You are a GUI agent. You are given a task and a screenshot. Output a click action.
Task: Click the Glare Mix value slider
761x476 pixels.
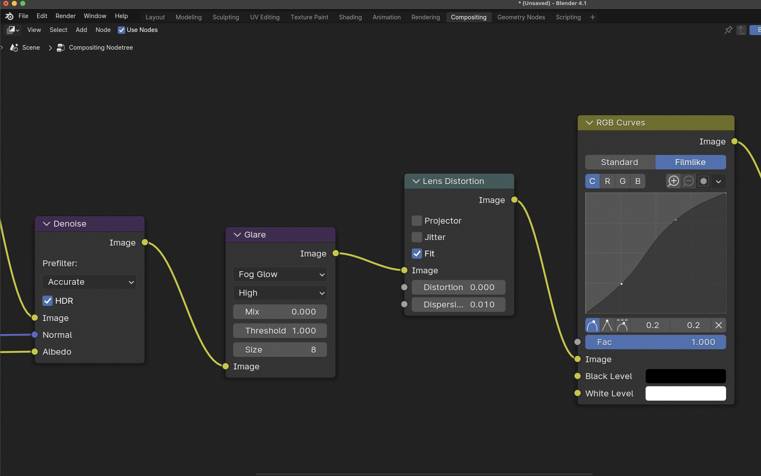click(280, 312)
